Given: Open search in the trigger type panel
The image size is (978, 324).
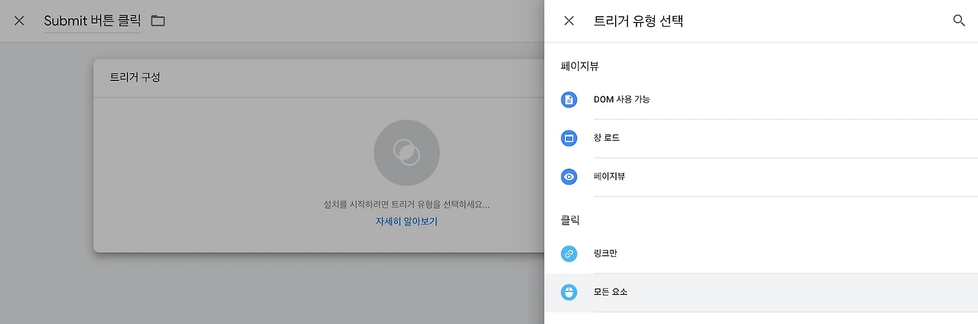Looking at the screenshot, I should tap(959, 21).
